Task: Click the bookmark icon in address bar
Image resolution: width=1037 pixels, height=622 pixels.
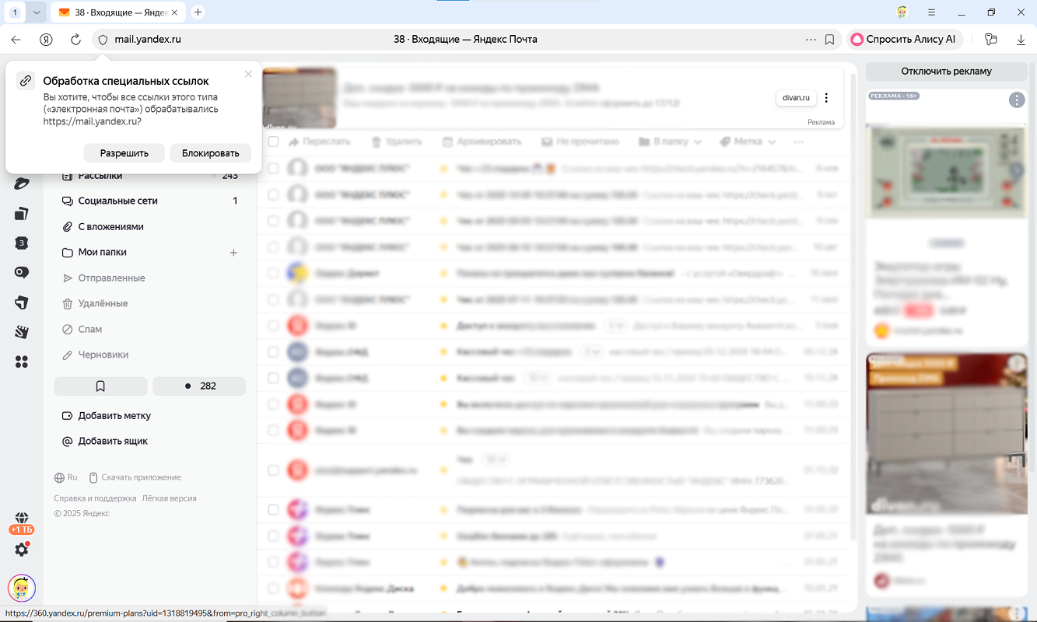Action: [x=830, y=40]
